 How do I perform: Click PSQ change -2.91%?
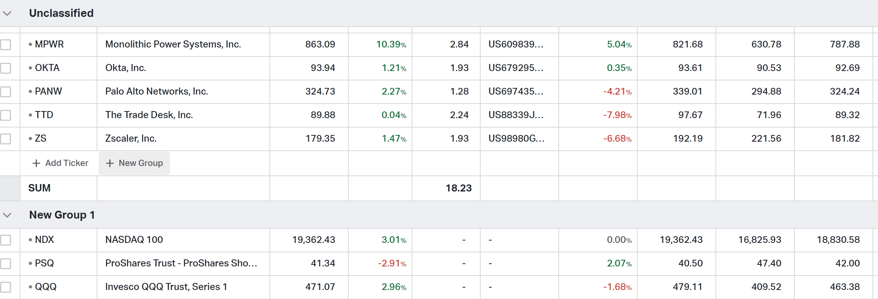392,263
